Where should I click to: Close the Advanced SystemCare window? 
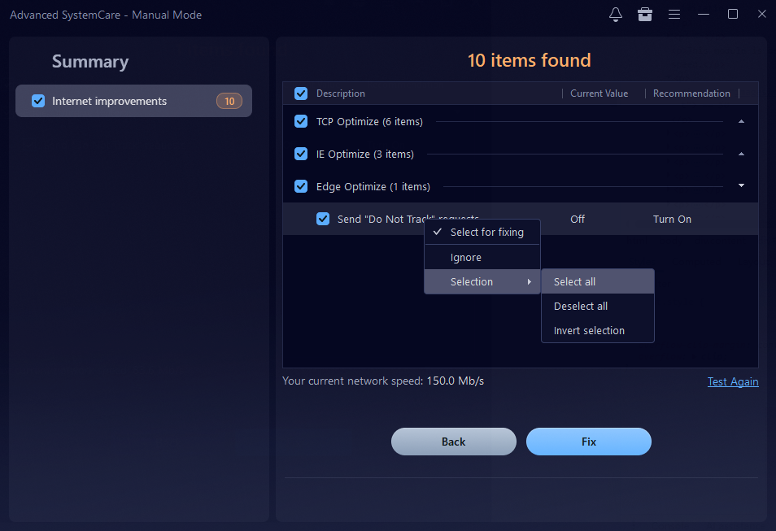pyautogui.click(x=761, y=15)
